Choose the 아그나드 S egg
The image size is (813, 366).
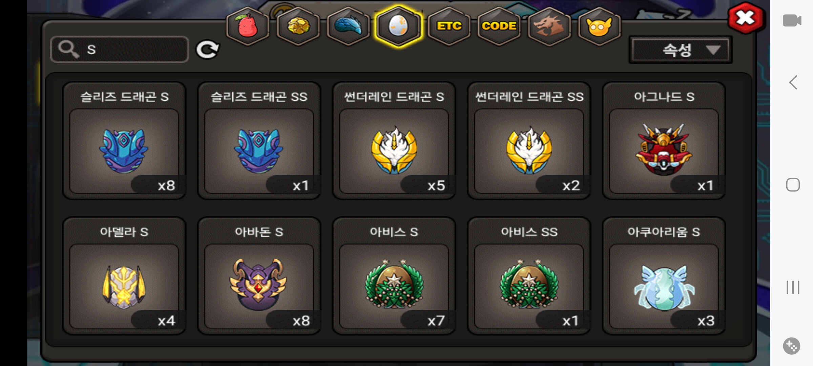coord(664,141)
